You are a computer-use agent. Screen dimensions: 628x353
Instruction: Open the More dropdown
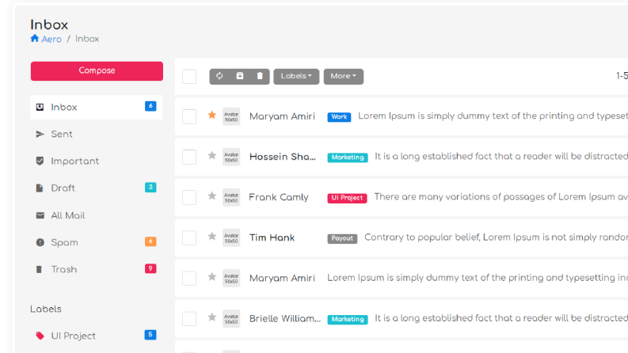pos(343,76)
